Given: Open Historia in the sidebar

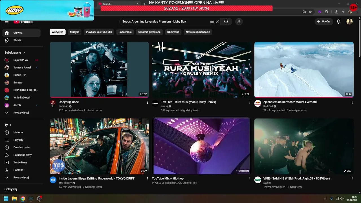Looking at the screenshot, I should [22, 132].
